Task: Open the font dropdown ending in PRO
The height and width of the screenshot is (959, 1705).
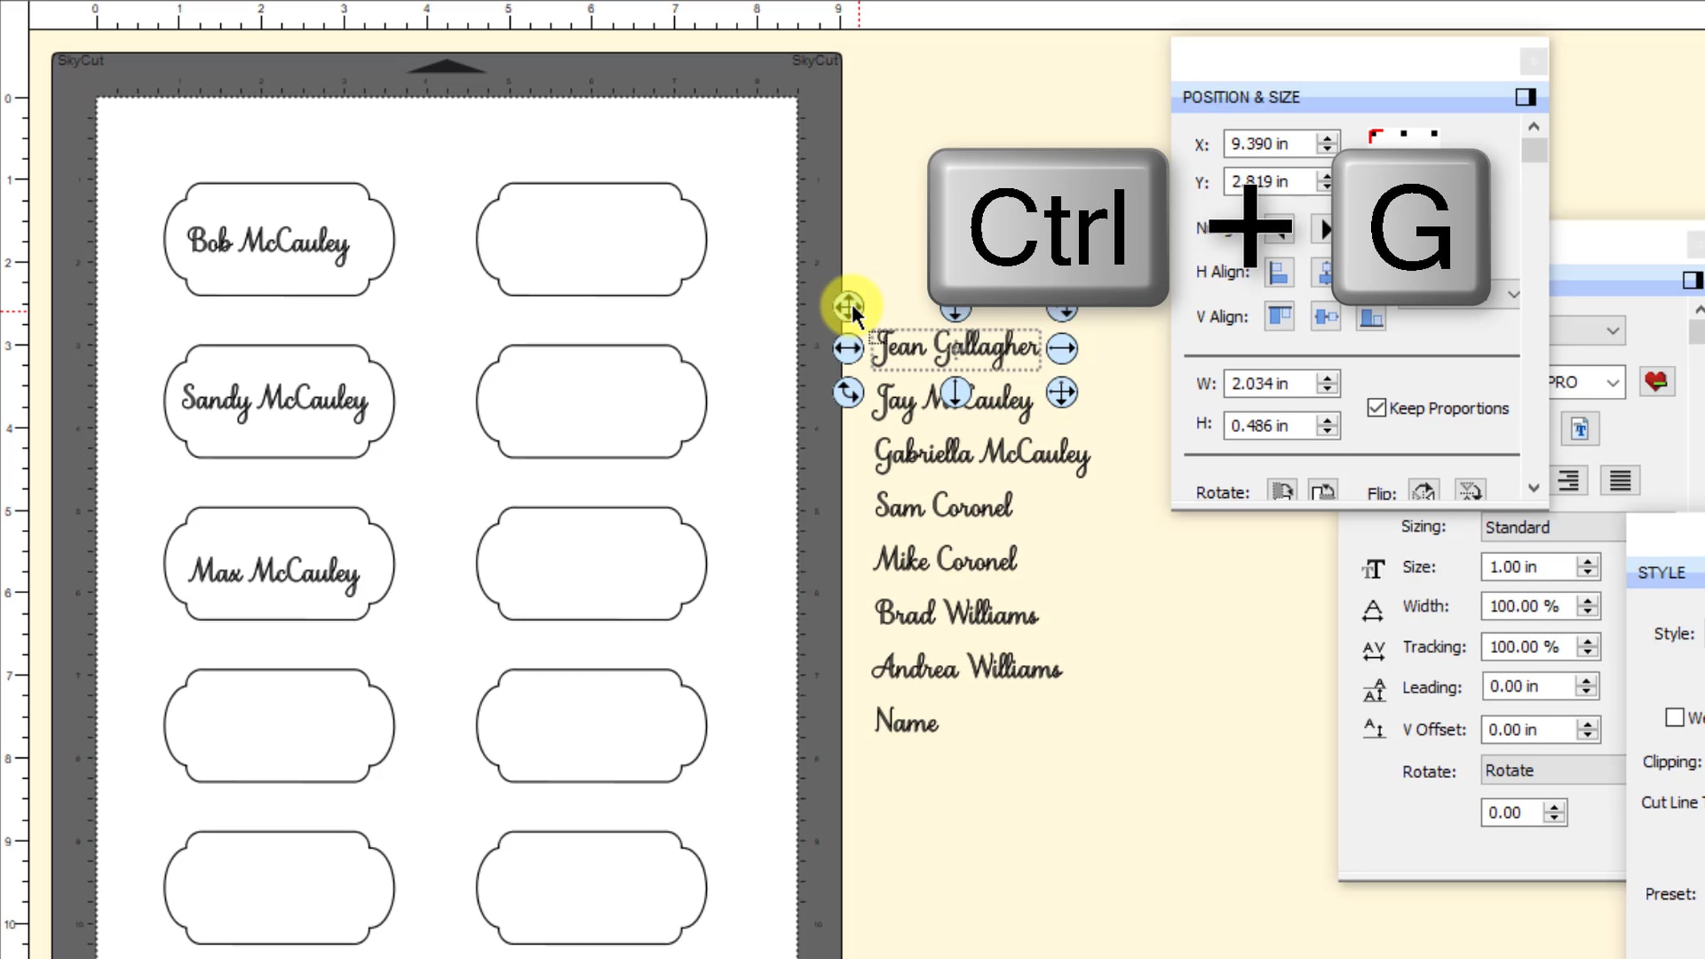Action: [x=1586, y=382]
